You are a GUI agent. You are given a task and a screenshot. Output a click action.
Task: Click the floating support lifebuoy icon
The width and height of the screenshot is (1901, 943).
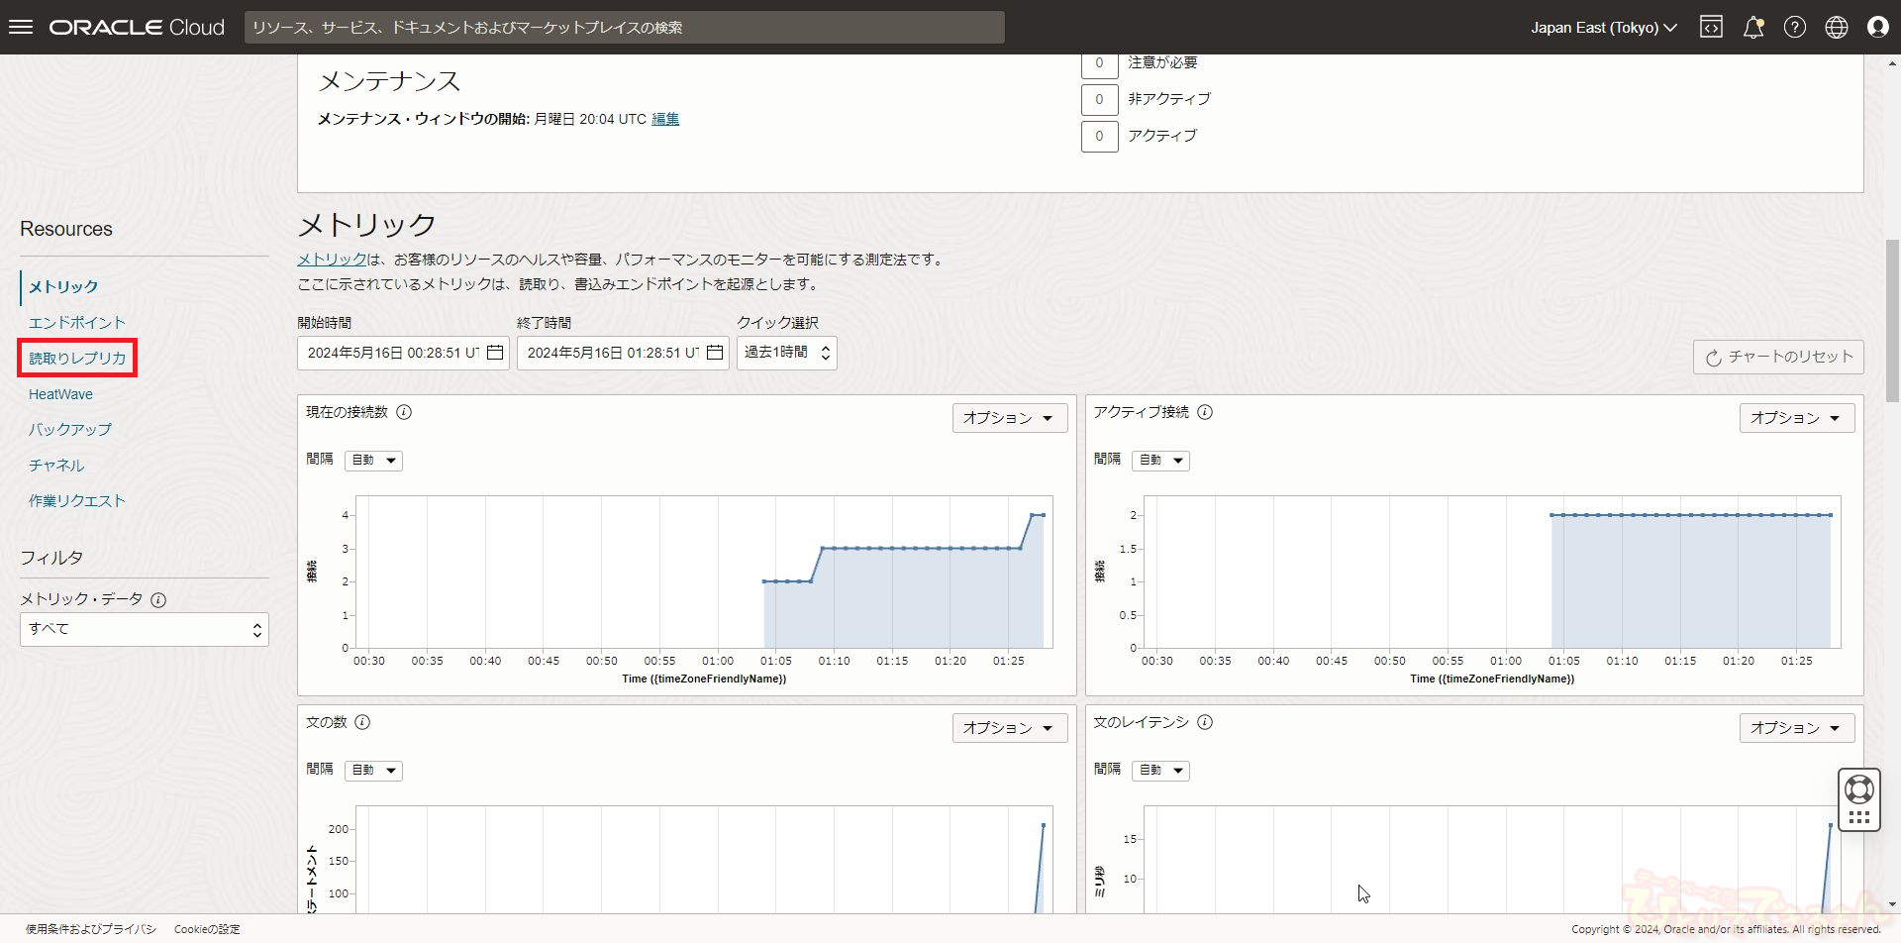click(1858, 789)
